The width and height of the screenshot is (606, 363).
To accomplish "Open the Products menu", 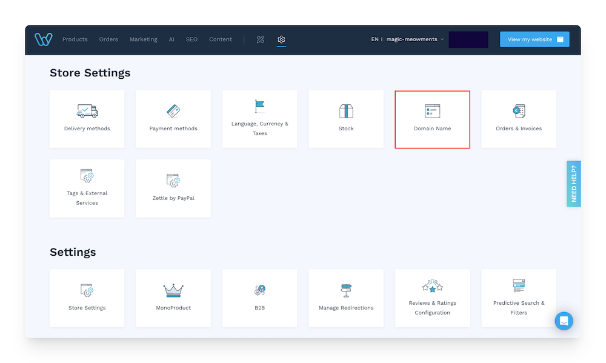I will click(x=75, y=39).
